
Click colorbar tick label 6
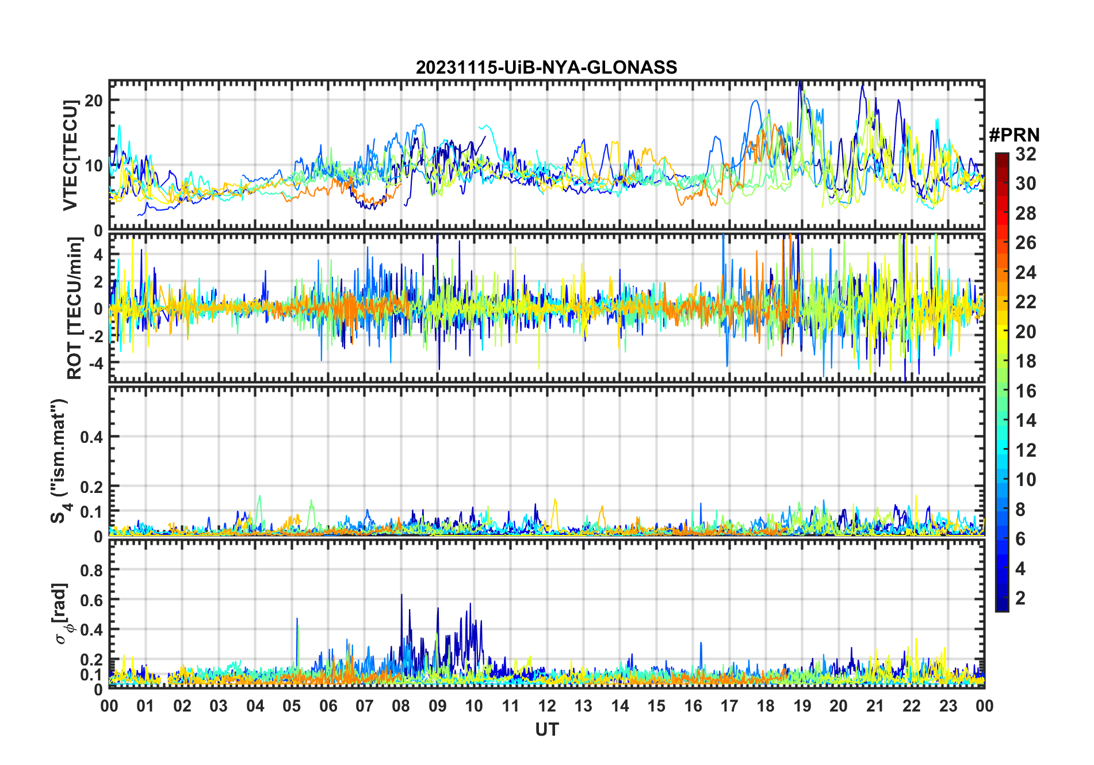click(x=1020, y=539)
